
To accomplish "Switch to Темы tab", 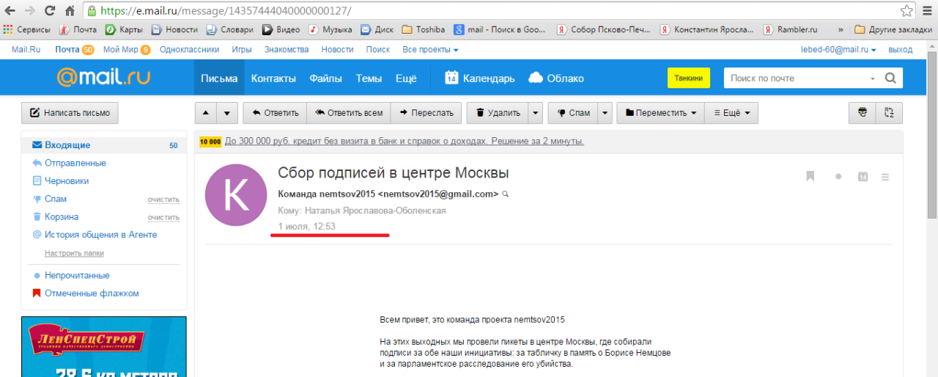I will pyautogui.click(x=369, y=78).
